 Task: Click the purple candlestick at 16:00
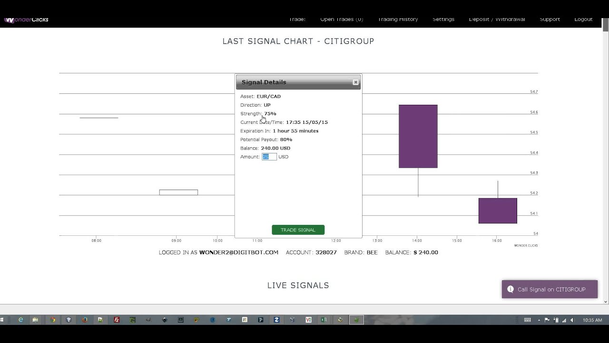pos(498,211)
